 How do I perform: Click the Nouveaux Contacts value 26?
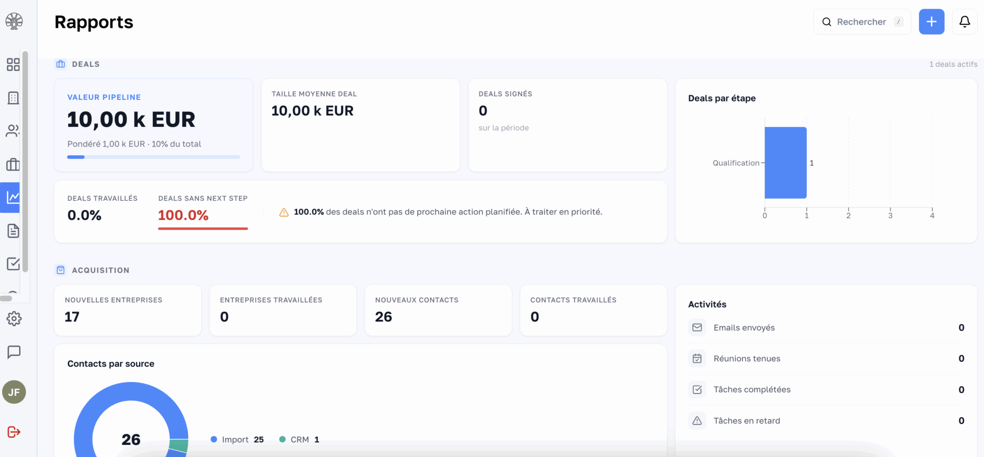pyautogui.click(x=383, y=317)
